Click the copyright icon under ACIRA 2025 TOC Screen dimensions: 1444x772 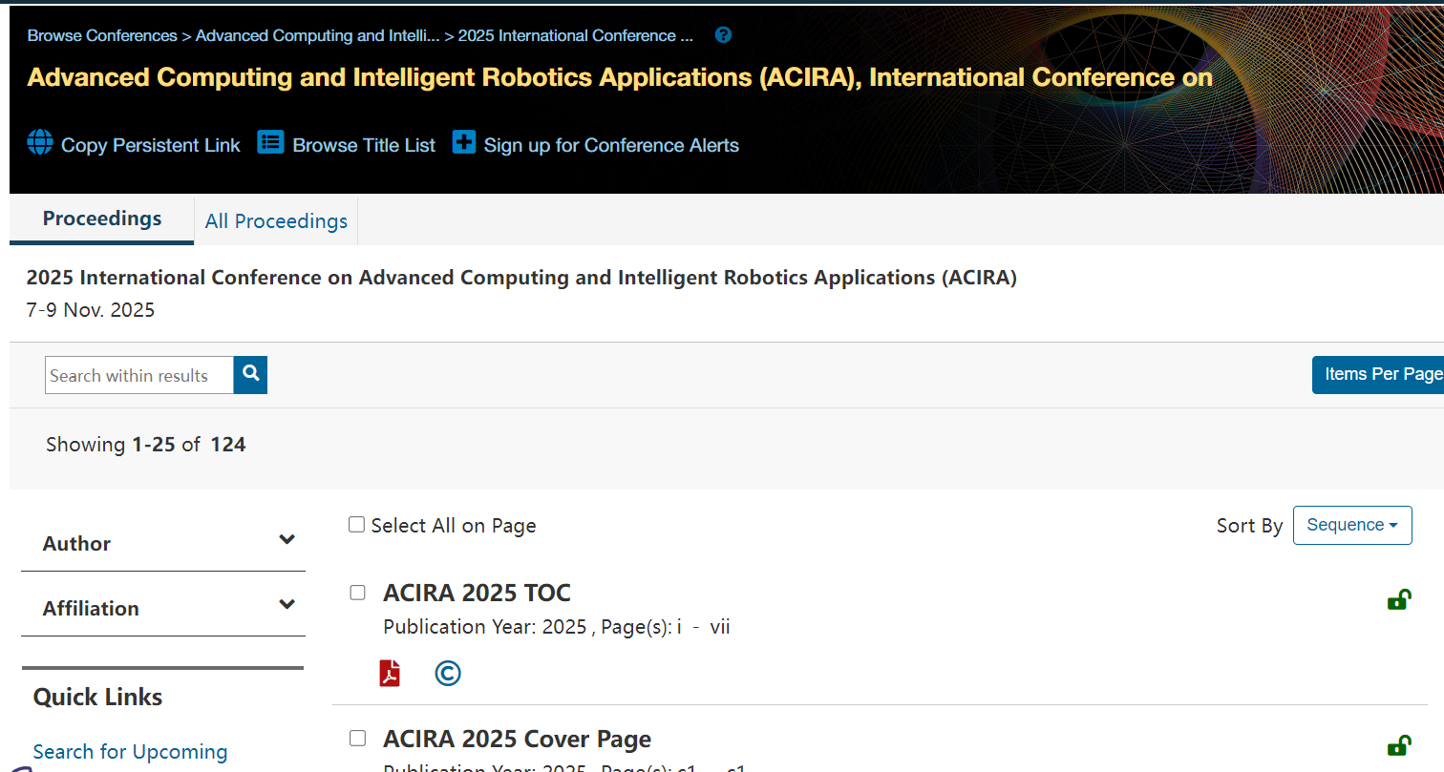(x=447, y=674)
